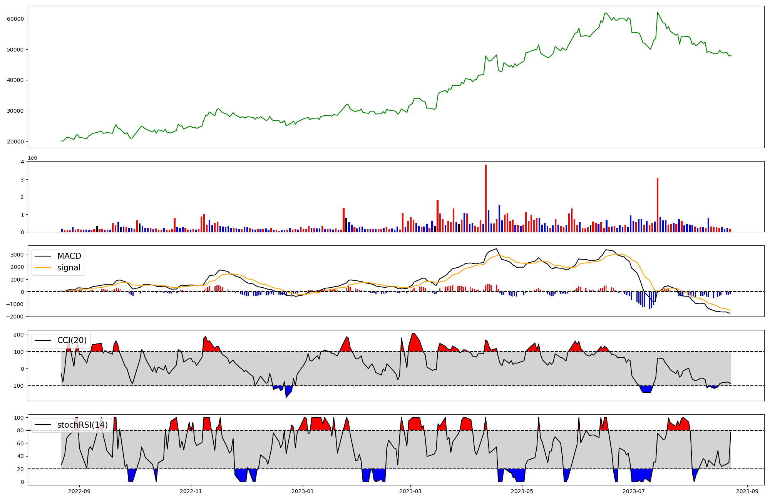This screenshot has height=500, width=770.
Task: Click the 80 tick on stochRSI axis
Action: [21, 430]
